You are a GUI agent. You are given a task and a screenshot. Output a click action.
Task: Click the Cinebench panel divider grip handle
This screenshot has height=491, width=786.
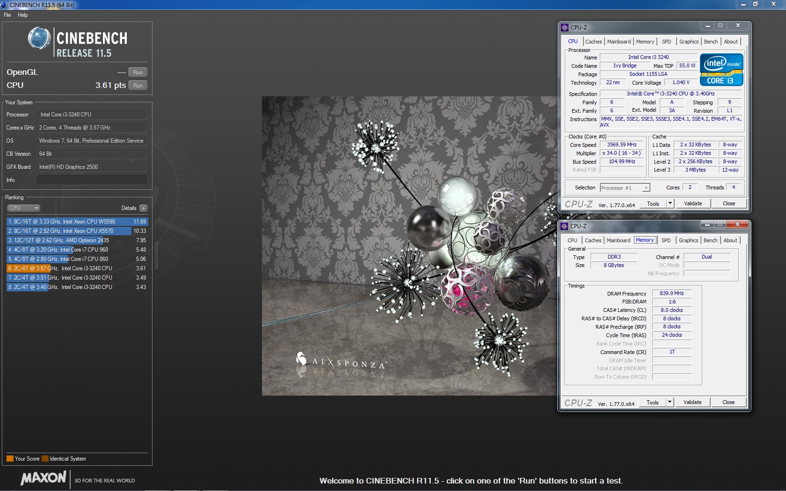[156, 255]
